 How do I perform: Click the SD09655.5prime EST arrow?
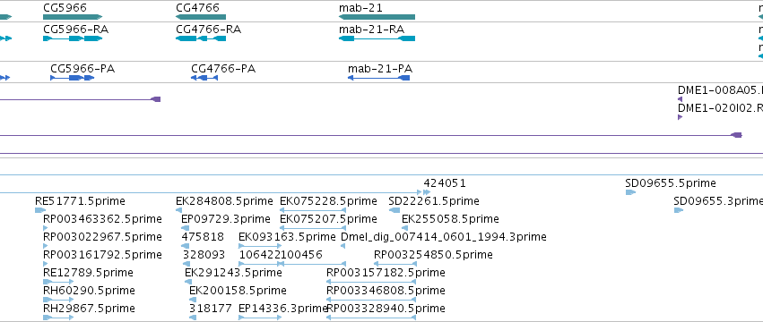click(630, 192)
